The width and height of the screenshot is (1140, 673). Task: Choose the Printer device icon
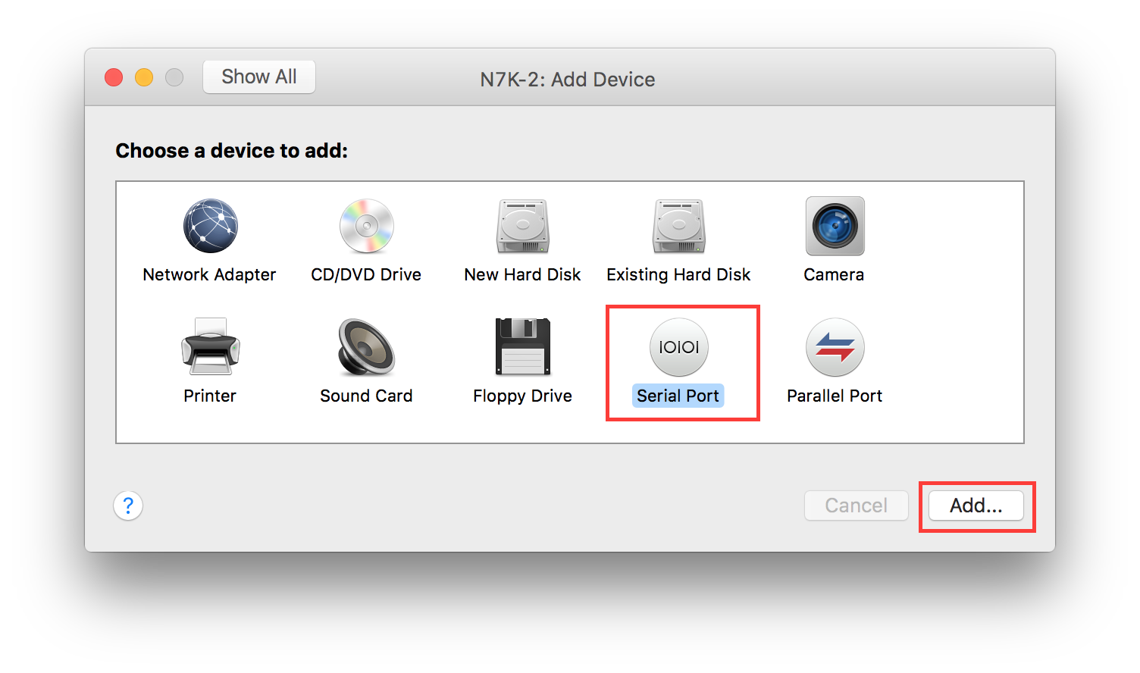pyautogui.click(x=211, y=346)
